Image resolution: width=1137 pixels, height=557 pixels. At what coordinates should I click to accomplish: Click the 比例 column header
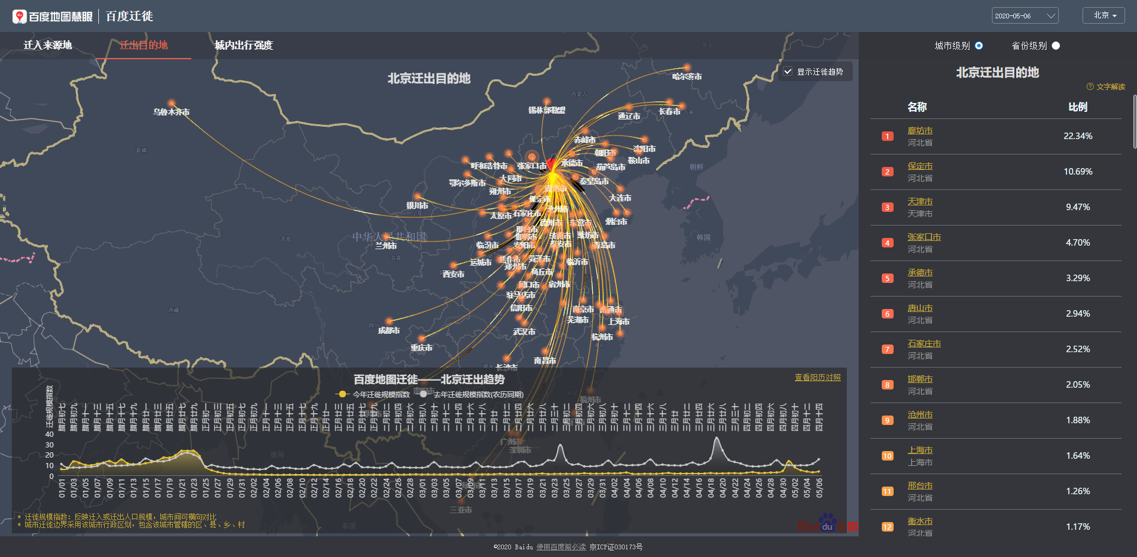point(1078,107)
